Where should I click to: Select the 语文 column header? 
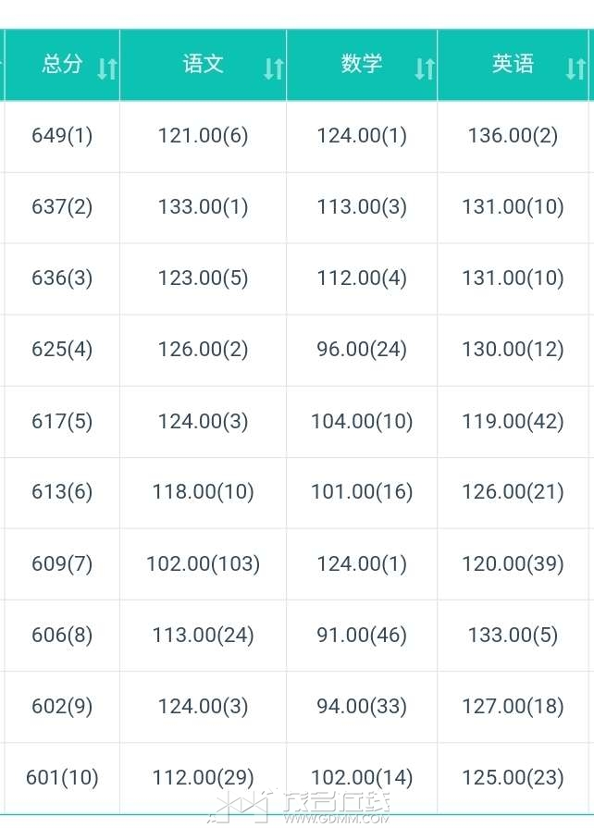pos(204,64)
